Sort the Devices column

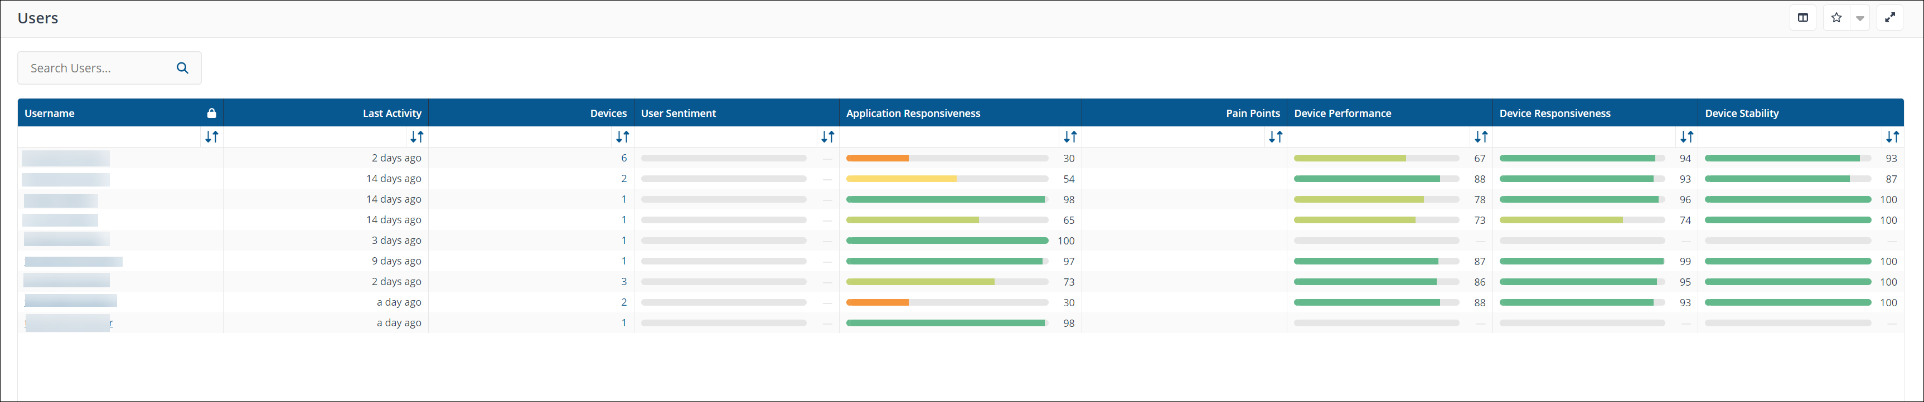tap(622, 136)
